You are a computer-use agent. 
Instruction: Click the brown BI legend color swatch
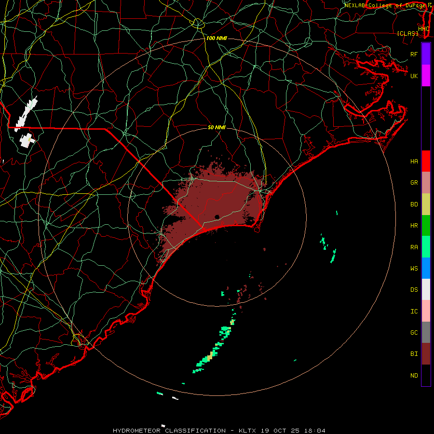pyautogui.click(x=426, y=354)
